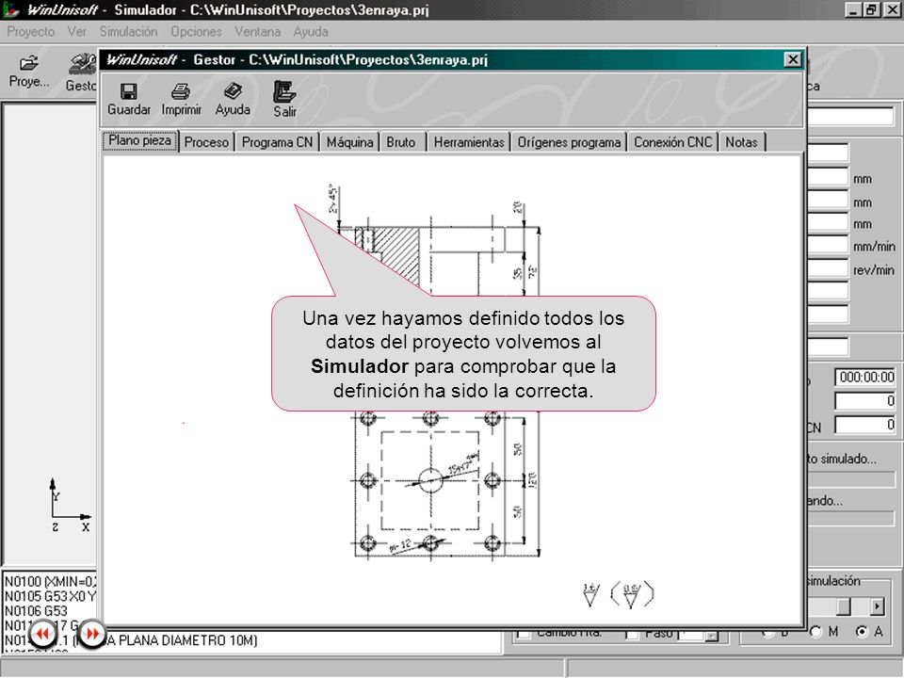904x678 pixels.
Task: Expand the Paso dropdown arrow
Action: click(x=712, y=636)
